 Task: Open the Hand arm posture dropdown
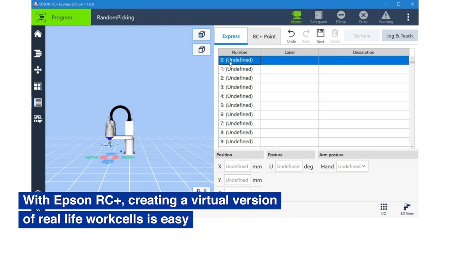pyautogui.click(x=352, y=167)
